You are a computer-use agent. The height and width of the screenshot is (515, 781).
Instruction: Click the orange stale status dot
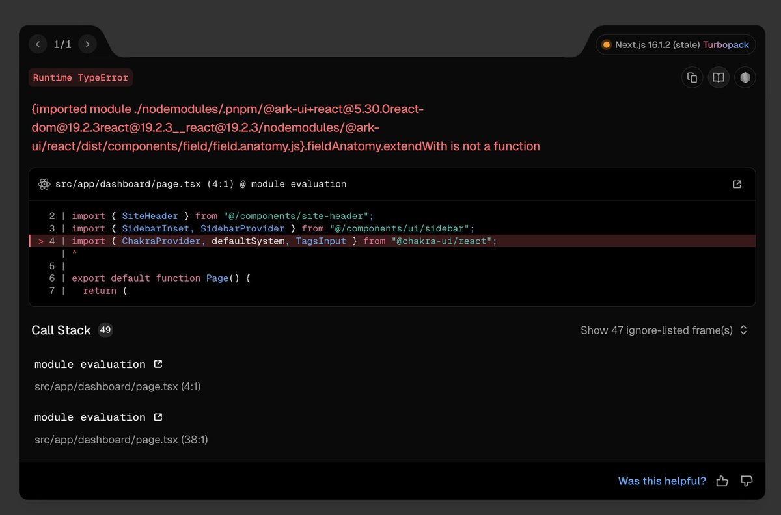607,45
